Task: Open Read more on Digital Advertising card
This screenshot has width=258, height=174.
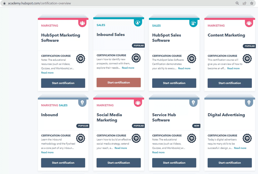Action: (240, 148)
